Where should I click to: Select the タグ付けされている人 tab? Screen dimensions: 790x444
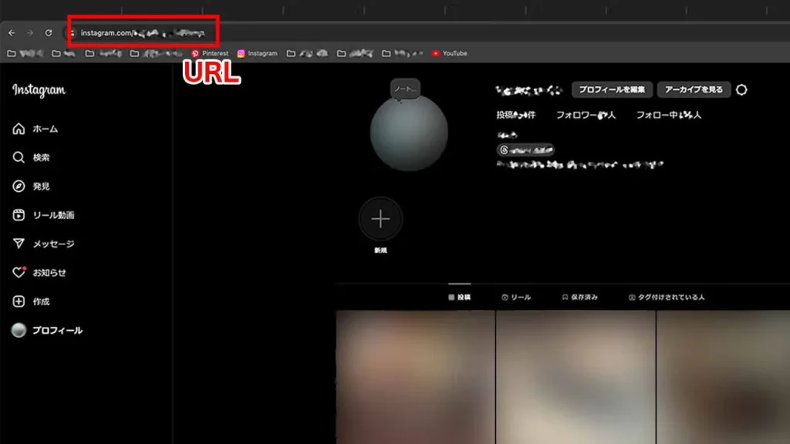(x=667, y=297)
